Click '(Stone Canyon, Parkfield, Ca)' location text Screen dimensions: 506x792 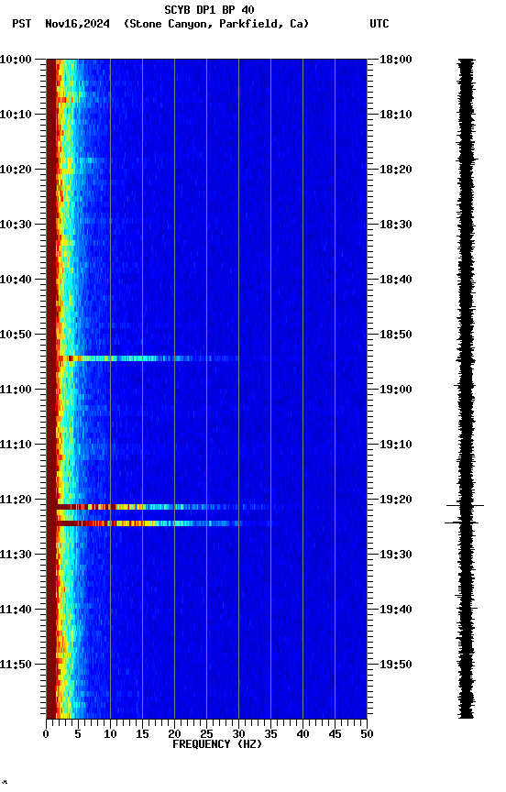[x=216, y=24]
